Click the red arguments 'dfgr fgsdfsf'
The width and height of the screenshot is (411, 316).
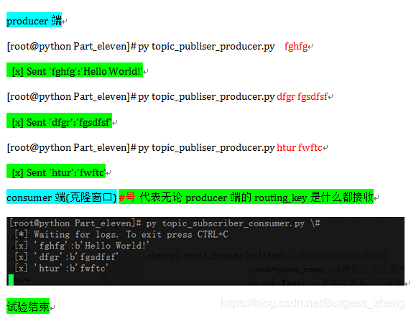click(303, 97)
